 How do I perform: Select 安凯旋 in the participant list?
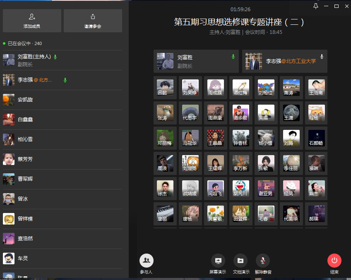(25, 100)
